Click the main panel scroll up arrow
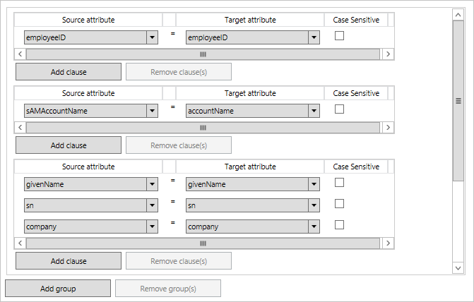This screenshot has height=302, width=474. [x=458, y=14]
